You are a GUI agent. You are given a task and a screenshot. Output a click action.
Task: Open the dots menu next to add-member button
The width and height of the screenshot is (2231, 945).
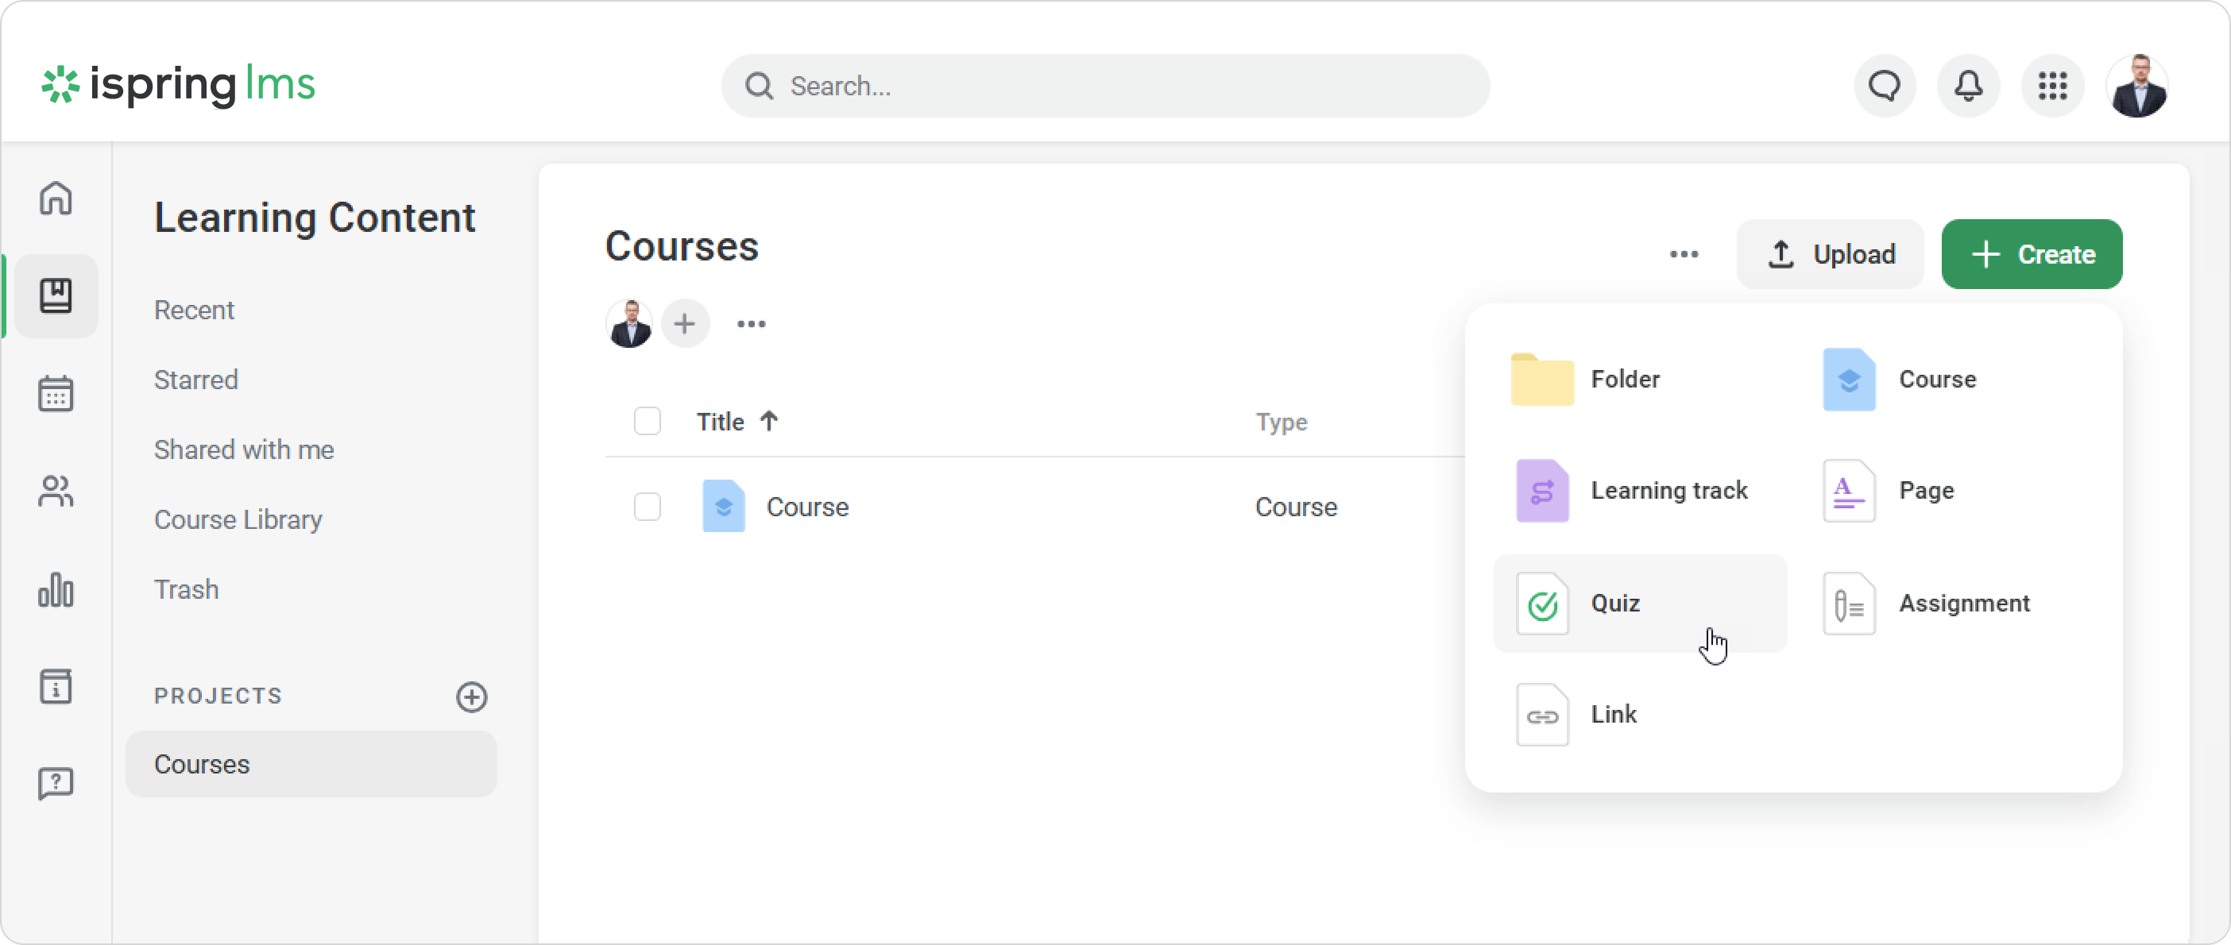(751, 324)
